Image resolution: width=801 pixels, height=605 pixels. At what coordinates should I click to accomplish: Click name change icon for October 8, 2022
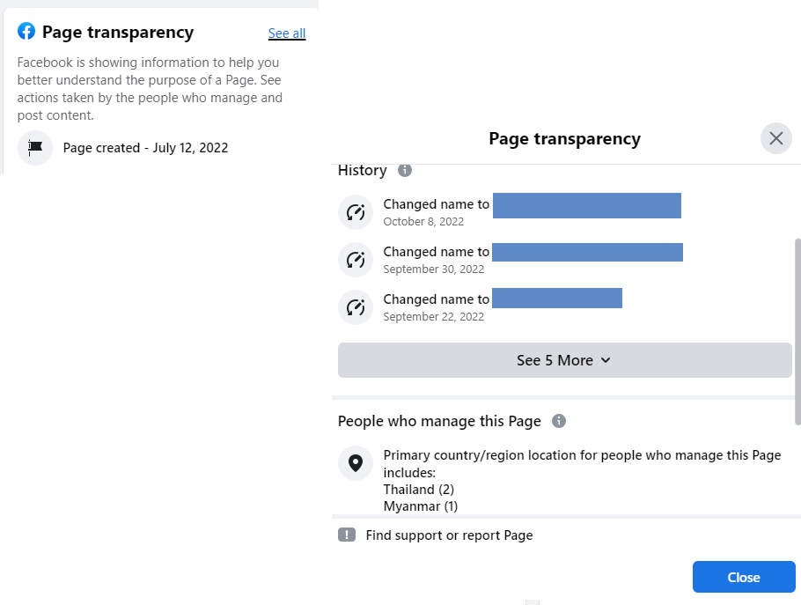coord(356,212)
